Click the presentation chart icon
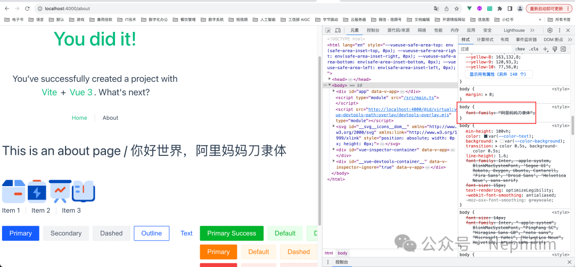 [60, 191]
